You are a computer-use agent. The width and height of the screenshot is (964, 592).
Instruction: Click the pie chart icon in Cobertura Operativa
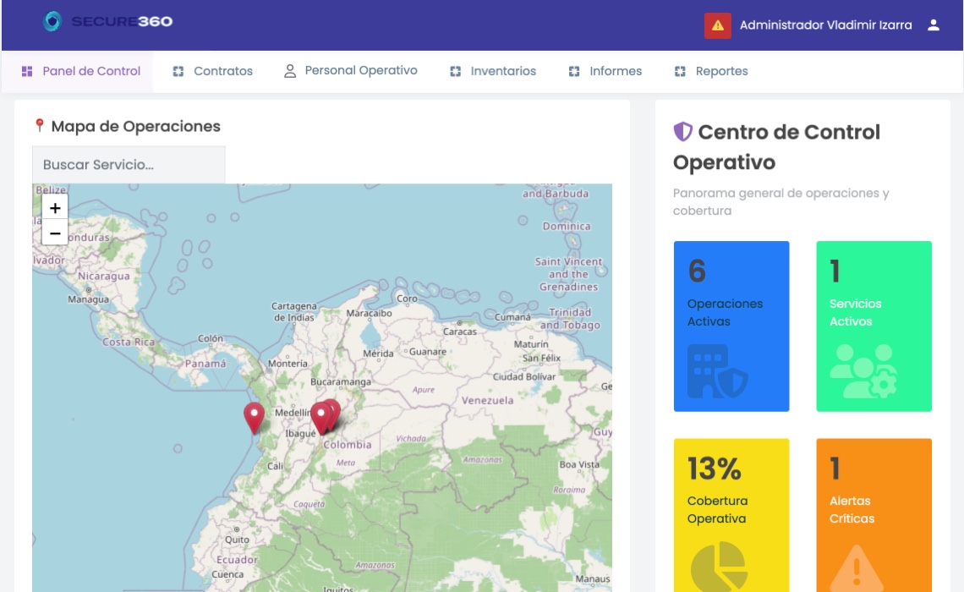(x=720, y=567)
